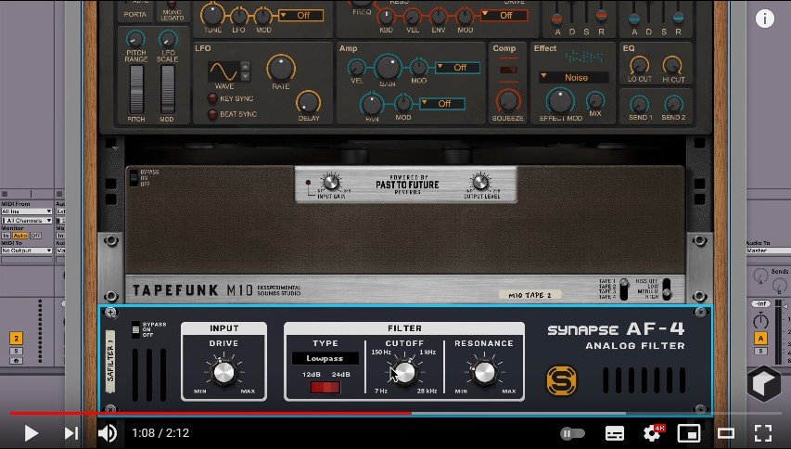Open the Amp gain mod Off dropdown
791x449 pixels.
[457, 67]
